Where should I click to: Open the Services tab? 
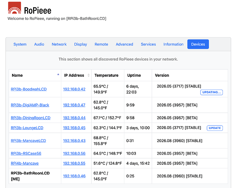[x=148, y=44]
